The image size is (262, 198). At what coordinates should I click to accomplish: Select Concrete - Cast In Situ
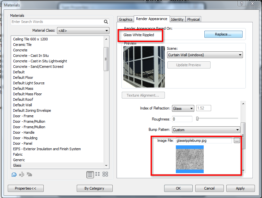tap(31, 56)
